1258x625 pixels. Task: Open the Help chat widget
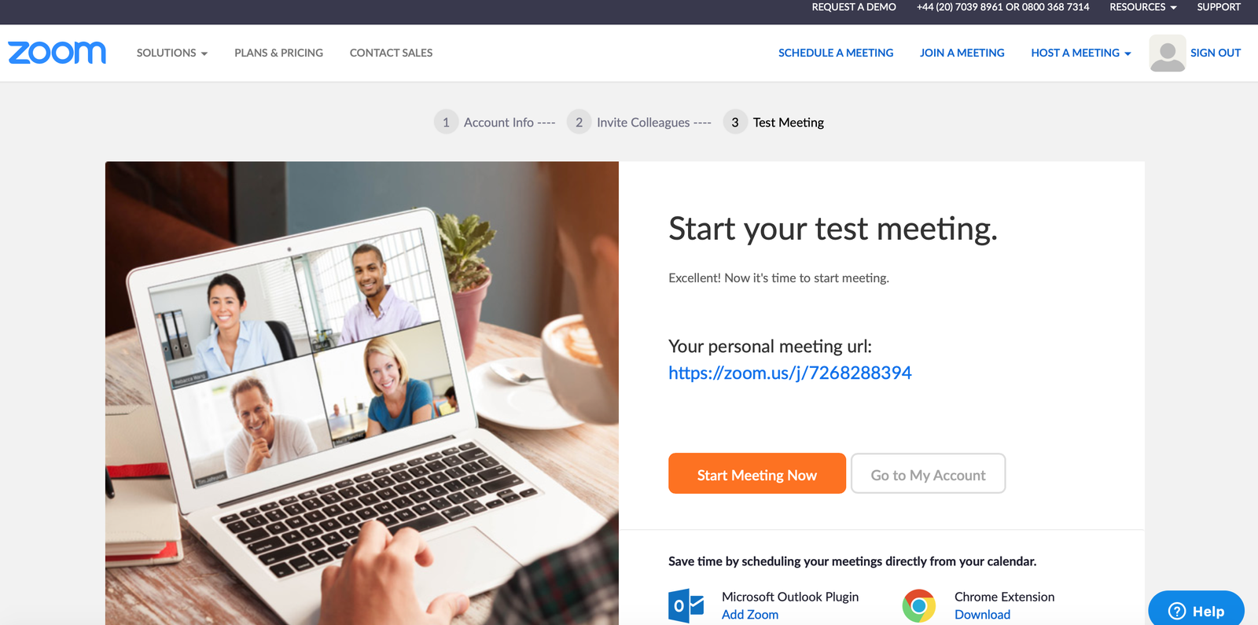tap(1196, 610)
